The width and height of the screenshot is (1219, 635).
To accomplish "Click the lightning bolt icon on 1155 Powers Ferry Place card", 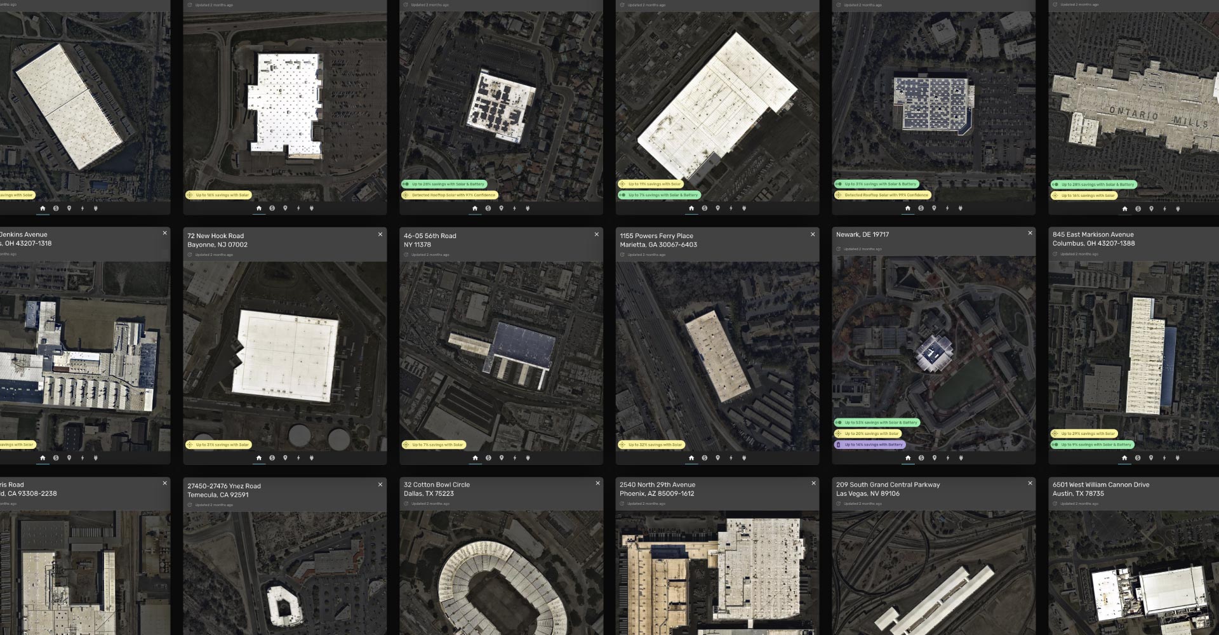I will (x=731, y=458).
